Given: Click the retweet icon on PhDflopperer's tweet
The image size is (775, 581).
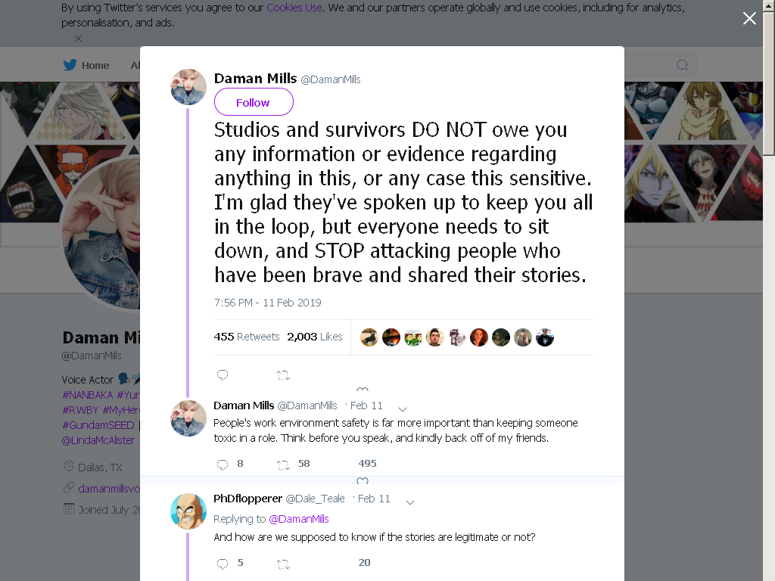Looking at the screenshot, I should (283, 564).
